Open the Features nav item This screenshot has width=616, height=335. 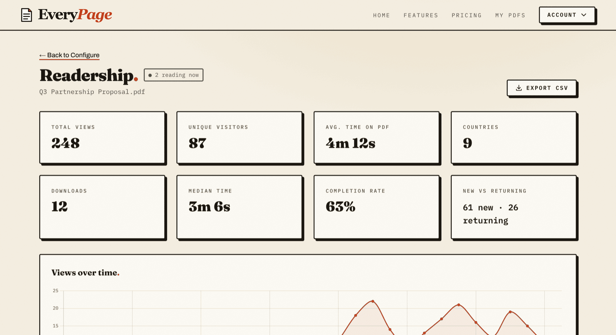(x=421, y=15)
